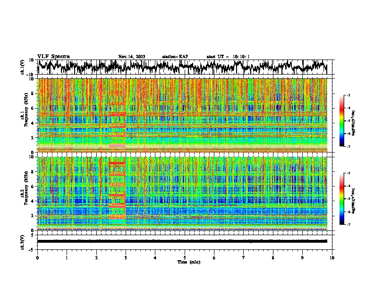Click the ch.2 "Frequency (kHz)" axis label
Viewport: 374px width, 289px height.
[x=26, y=188]
